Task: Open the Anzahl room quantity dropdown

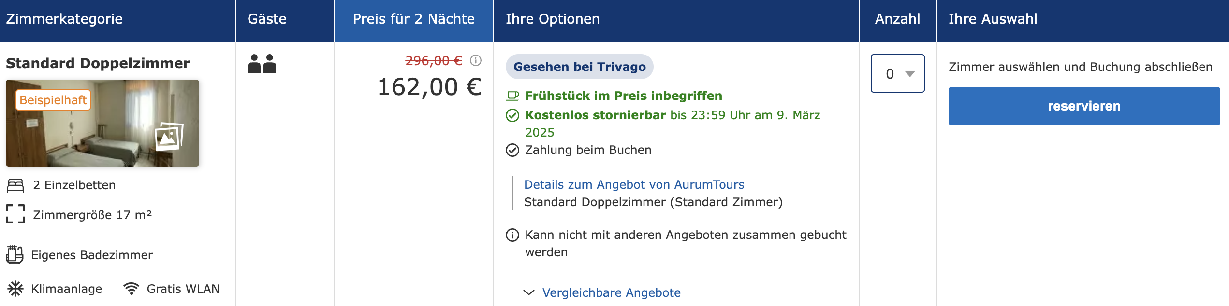Action: click(x=898, y=73)
